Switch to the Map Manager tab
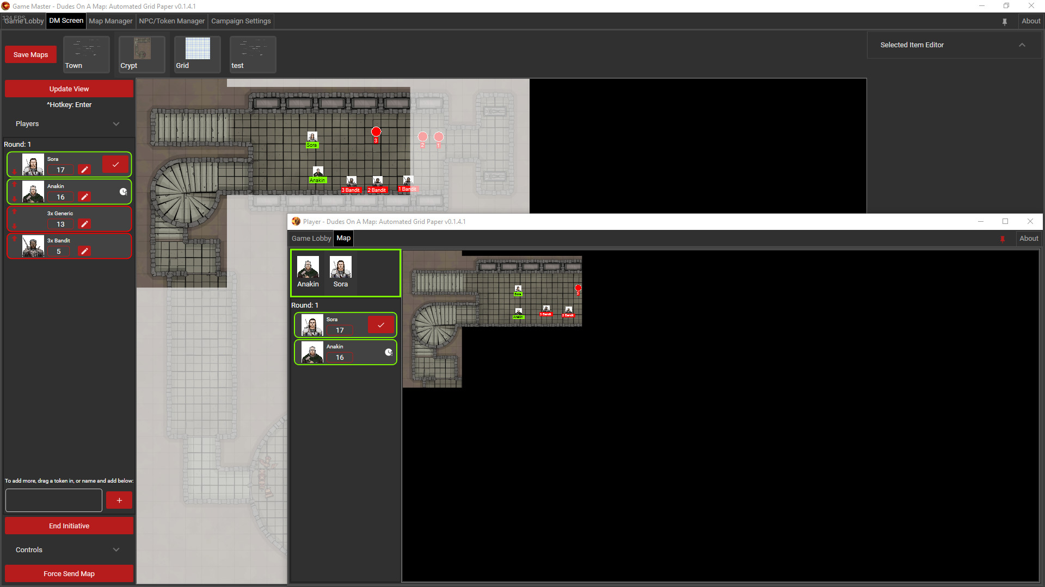Viewport: 1045px width, 587px height. coord(110,21)
